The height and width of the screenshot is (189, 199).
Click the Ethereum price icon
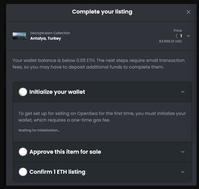(177, 36)
